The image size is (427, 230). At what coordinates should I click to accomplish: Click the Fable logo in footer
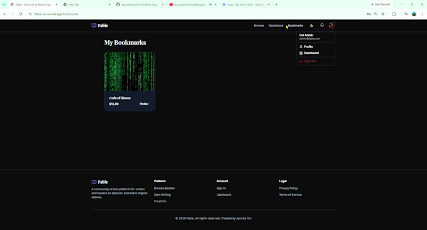(100, 182)
